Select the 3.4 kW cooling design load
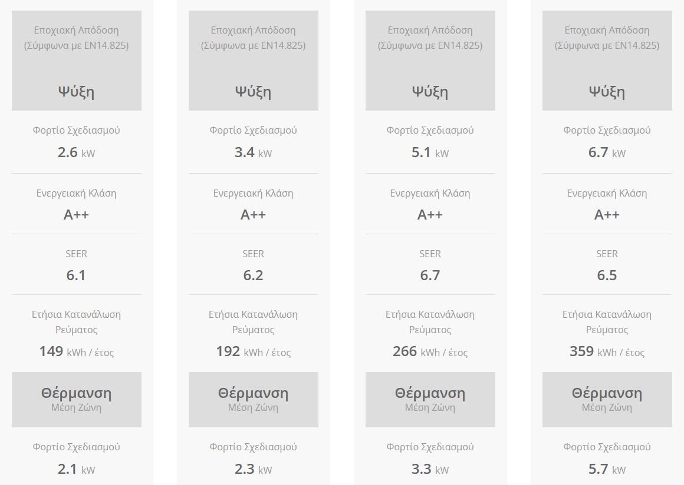This screenshot has height=485, width=684. pos(253,153)
